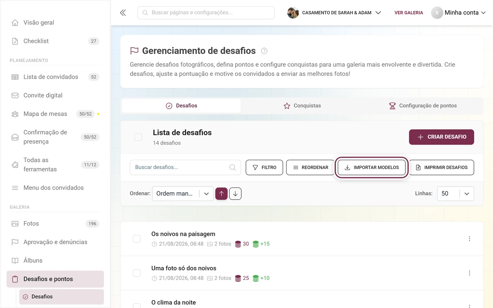Open the Linhas rows-per-page dropdown

pyautogui.click(x=455, y=194)
